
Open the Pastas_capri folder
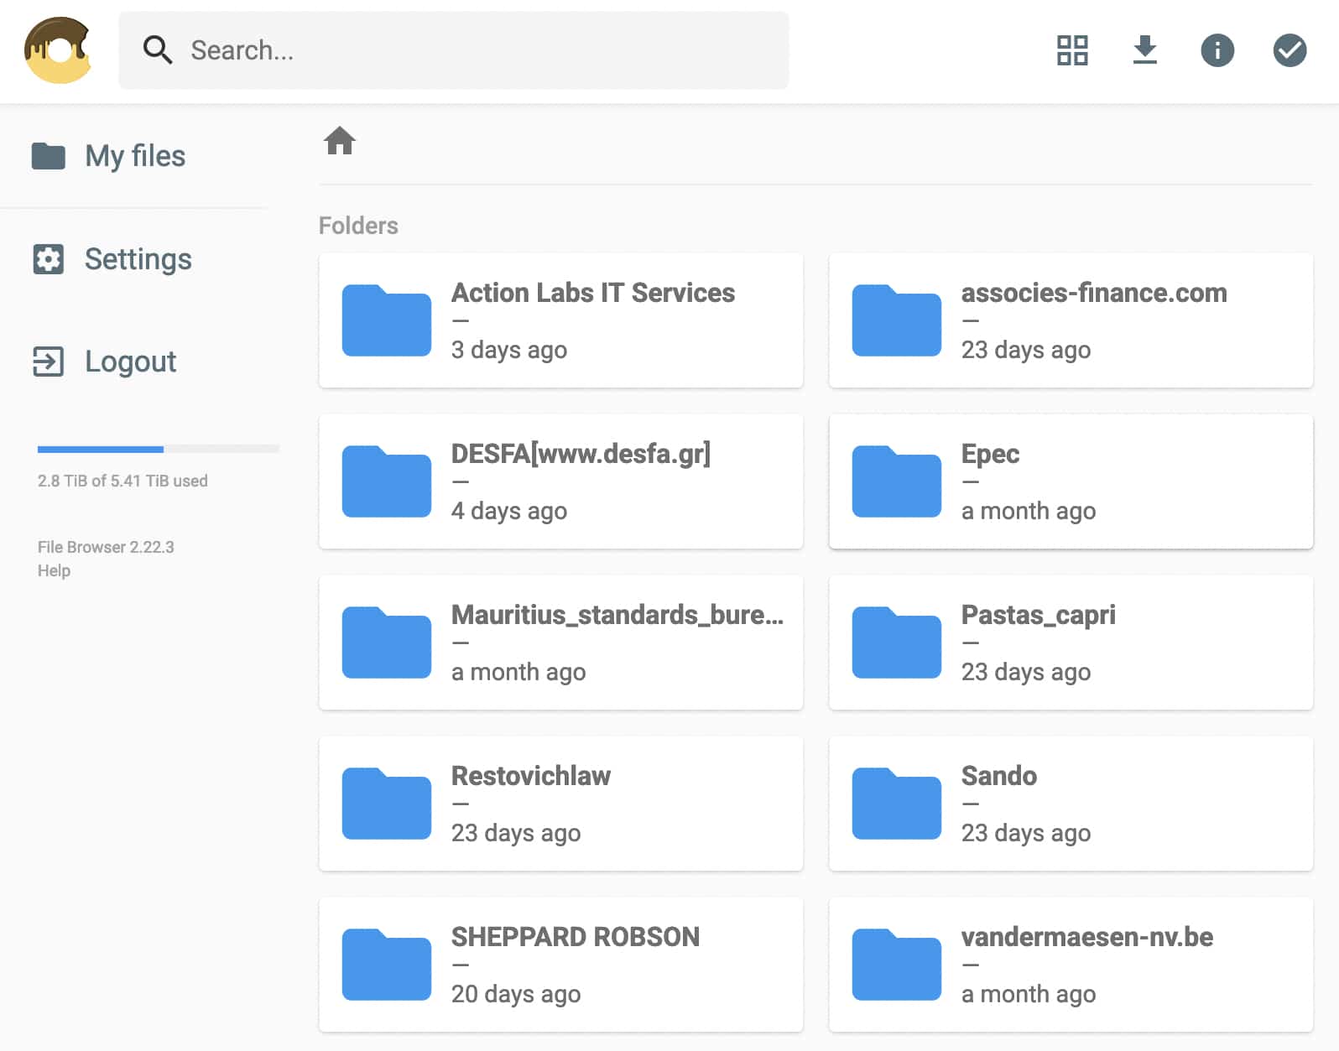coord(1071,643)
